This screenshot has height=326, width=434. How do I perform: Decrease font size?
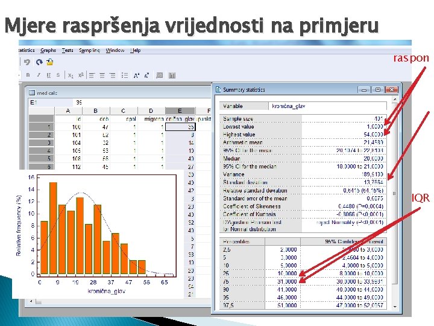click(146, 75)
